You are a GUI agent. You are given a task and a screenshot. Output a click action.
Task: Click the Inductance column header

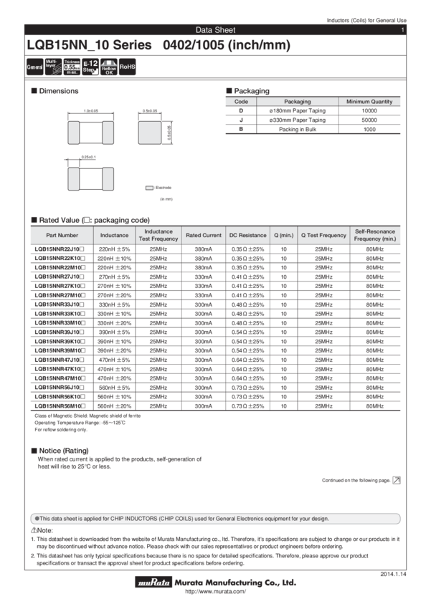coord(114,236)
